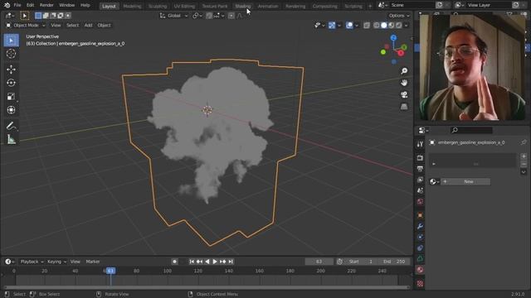This screenshot has height=298, width=531.
Task: Toggle viewport overlays display
Action: (x=349, y=26)
